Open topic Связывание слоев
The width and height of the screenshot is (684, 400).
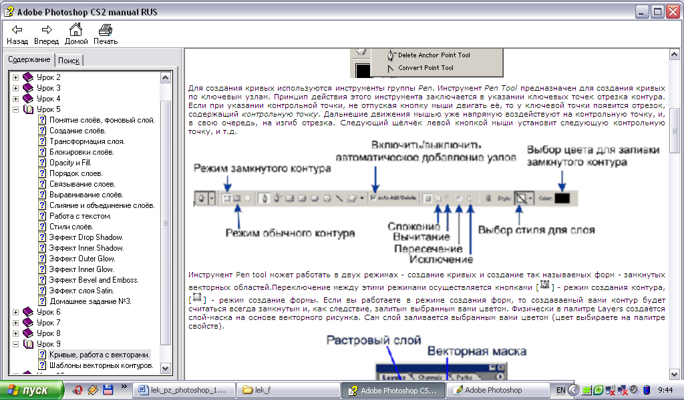coord(82,184)
